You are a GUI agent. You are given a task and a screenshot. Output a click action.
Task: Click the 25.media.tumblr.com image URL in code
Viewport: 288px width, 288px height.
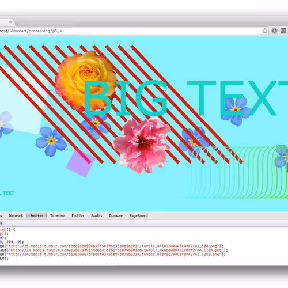(x=114, y=246)
